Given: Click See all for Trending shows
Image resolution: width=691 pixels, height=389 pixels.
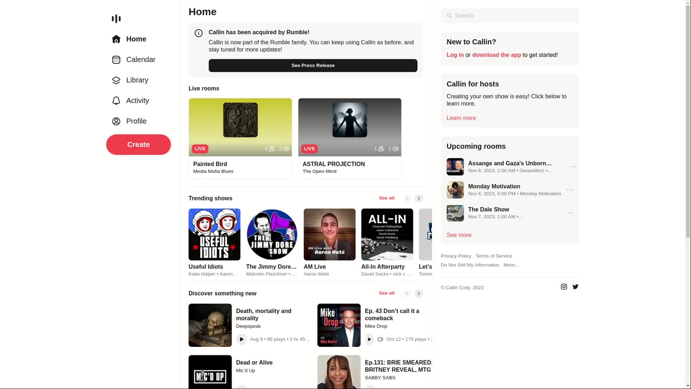Looking at the screenshot, I should point(387,198).
